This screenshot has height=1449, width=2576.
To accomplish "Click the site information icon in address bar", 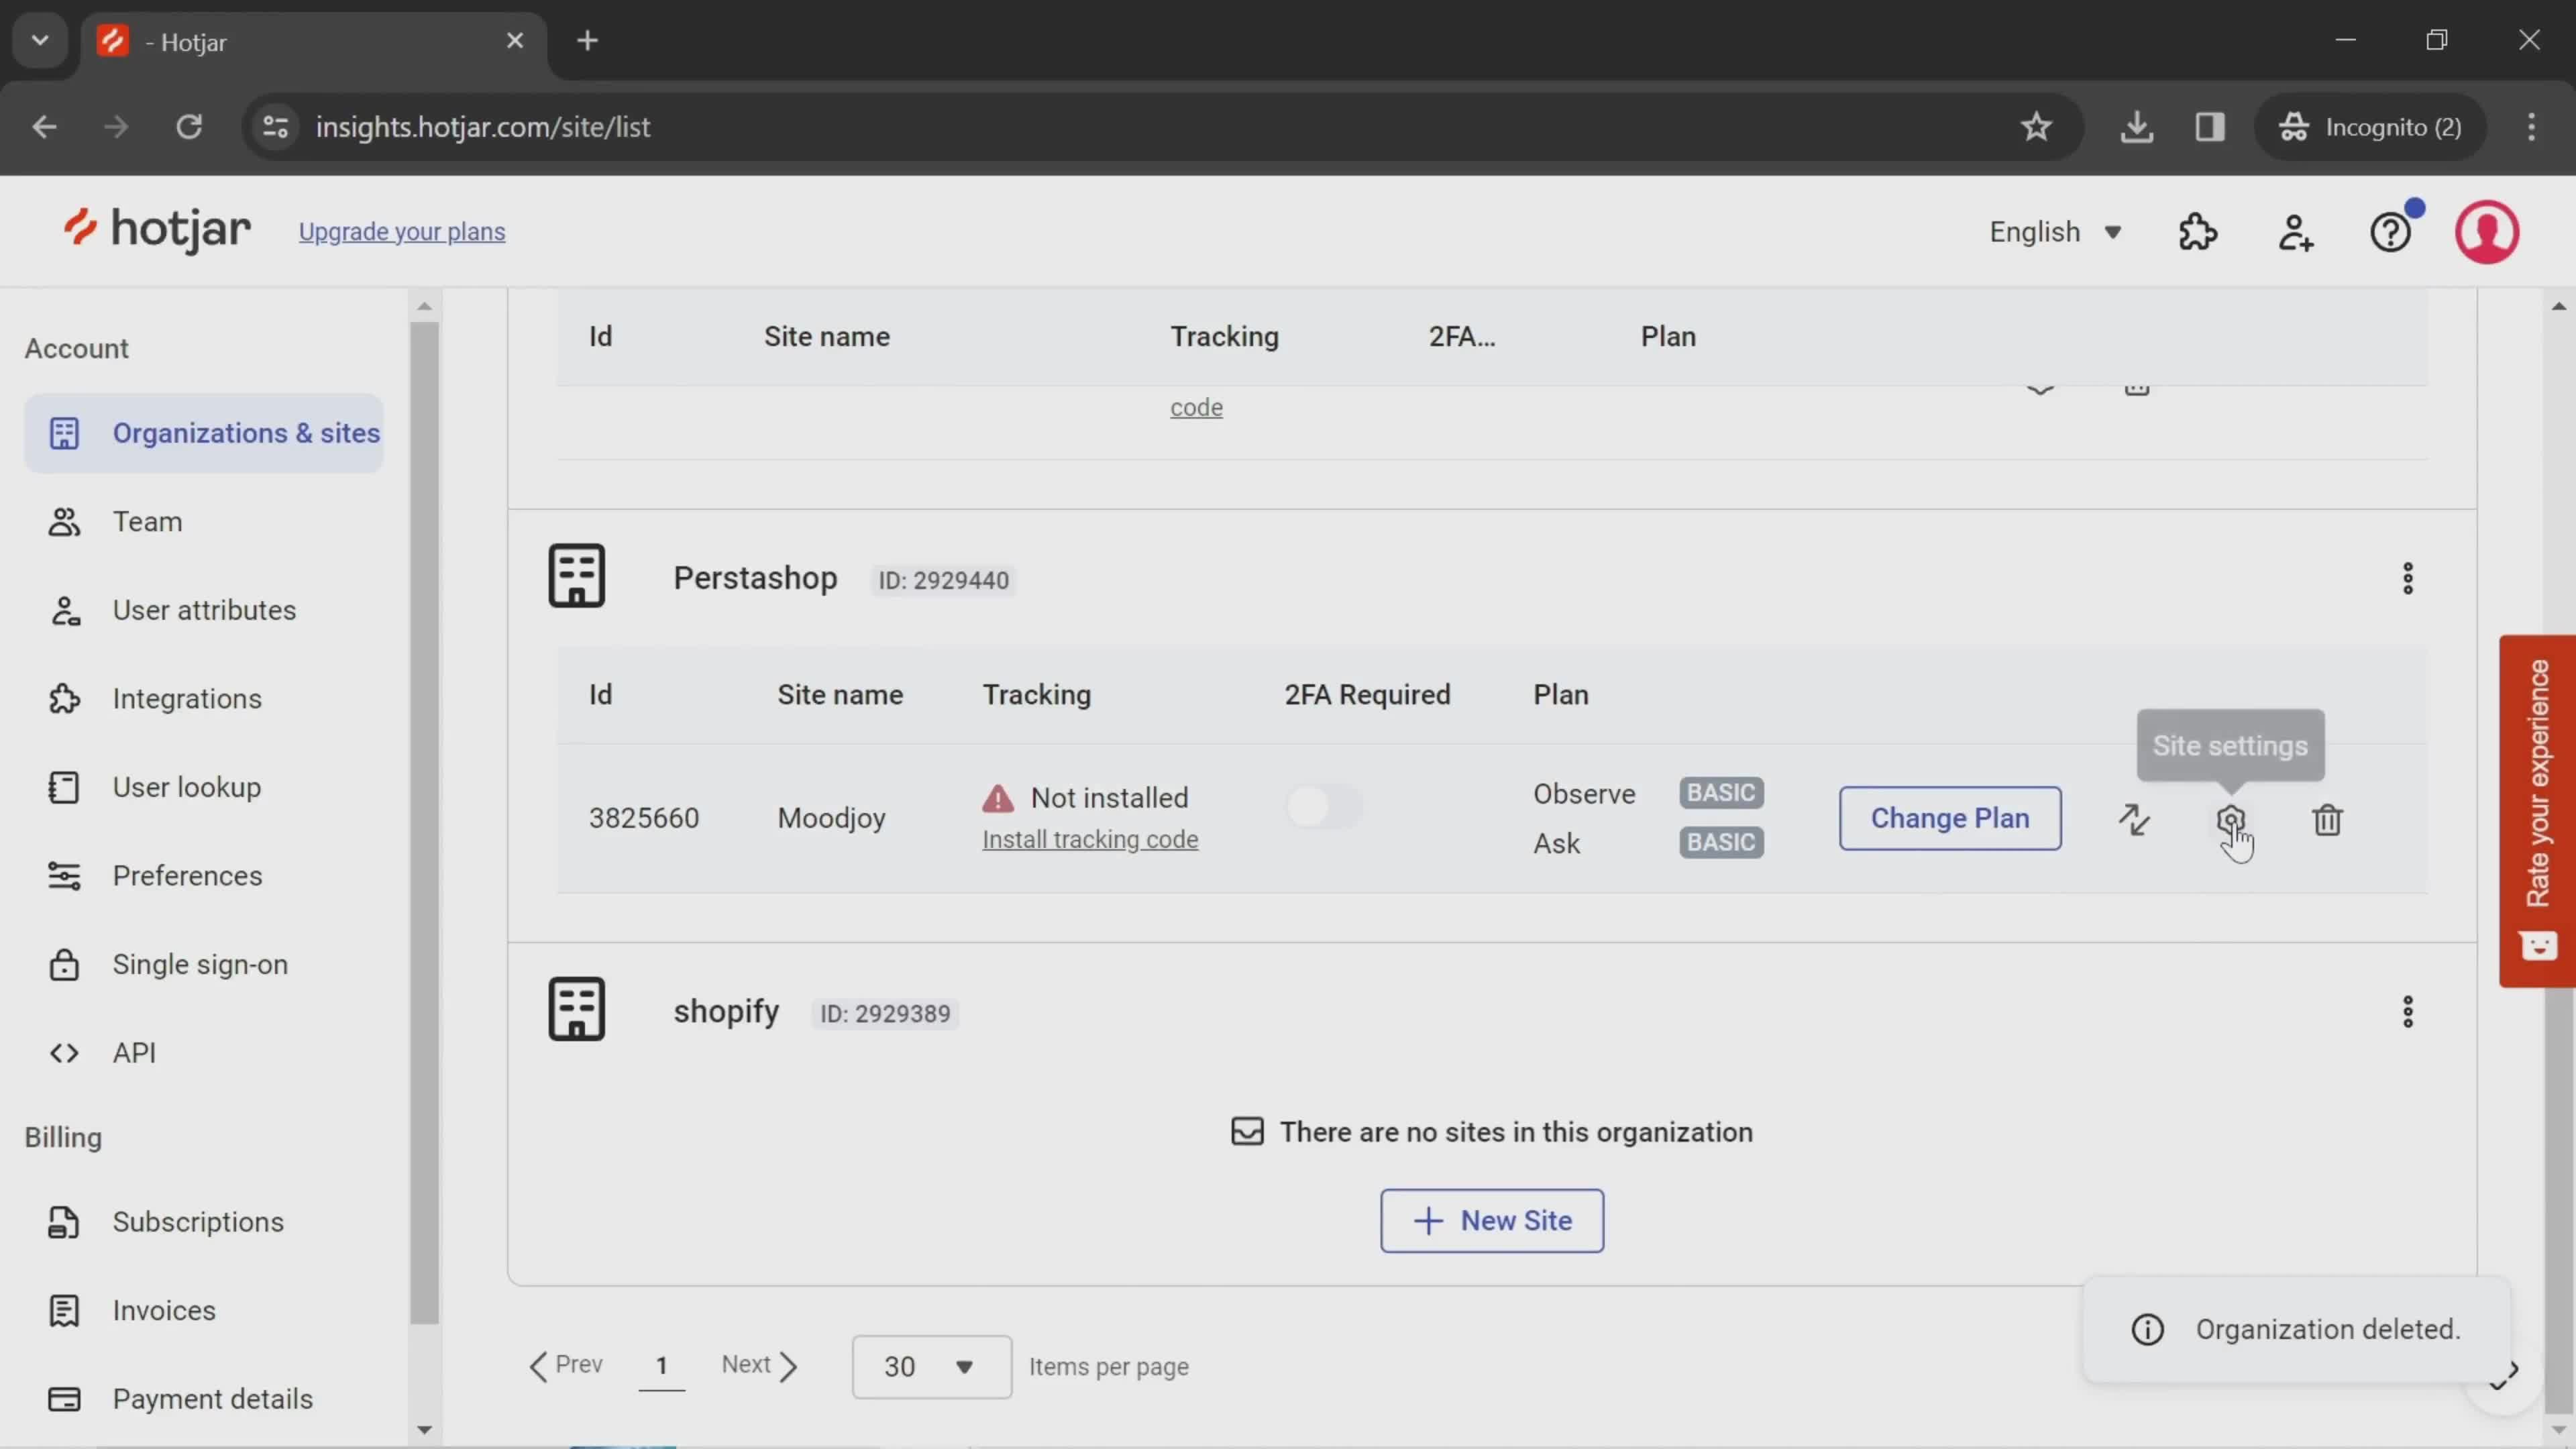I will [275, 127].
